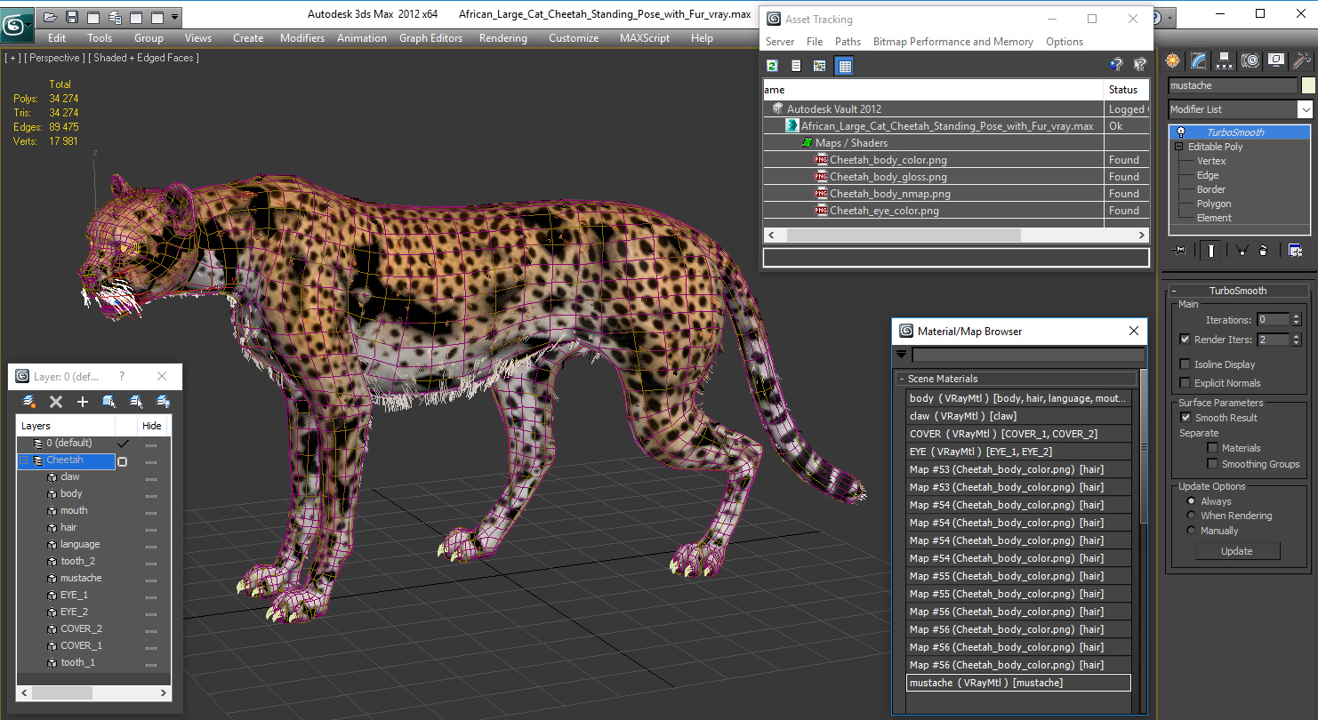Open Bitmap Performance and Memory menu
Screen dimensions: 1318x720
(952, 42)
